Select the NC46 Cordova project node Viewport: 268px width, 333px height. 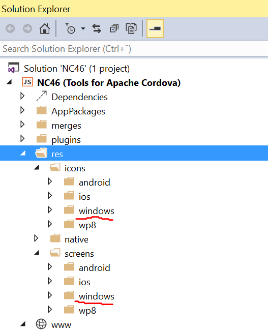(109, 82)
